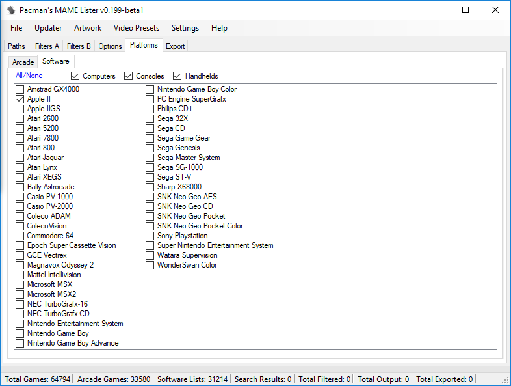
Task: Select the Mattel Intellivision checkbox
Action: point(20,275)
